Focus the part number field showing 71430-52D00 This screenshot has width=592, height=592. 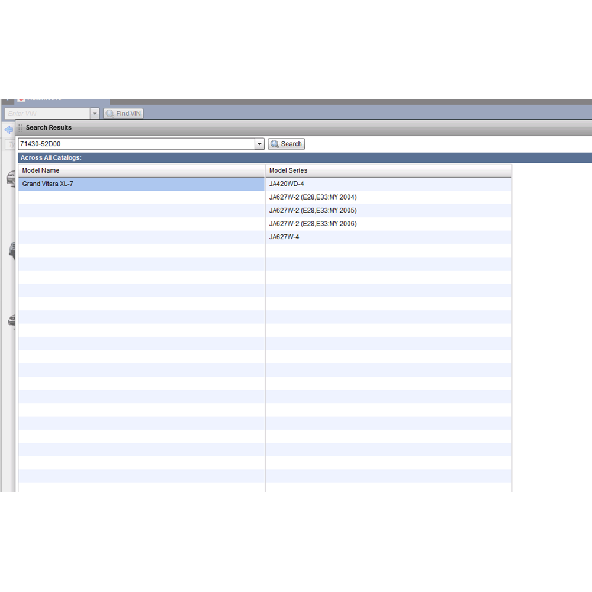click(135, 144)
